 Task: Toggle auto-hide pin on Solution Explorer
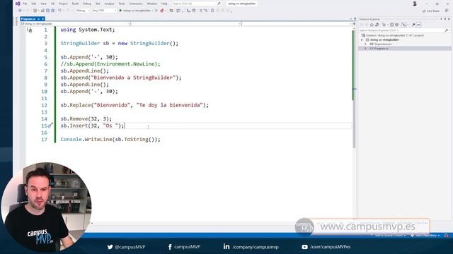click(x=445, y=19)
